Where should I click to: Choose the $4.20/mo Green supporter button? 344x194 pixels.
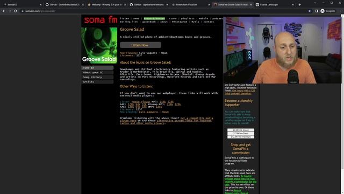(241, 130)
